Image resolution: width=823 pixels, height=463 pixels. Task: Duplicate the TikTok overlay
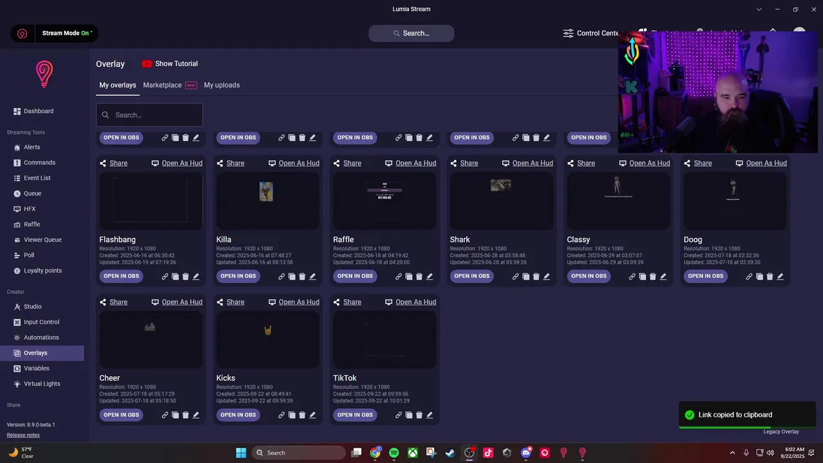tap(409, 415)
